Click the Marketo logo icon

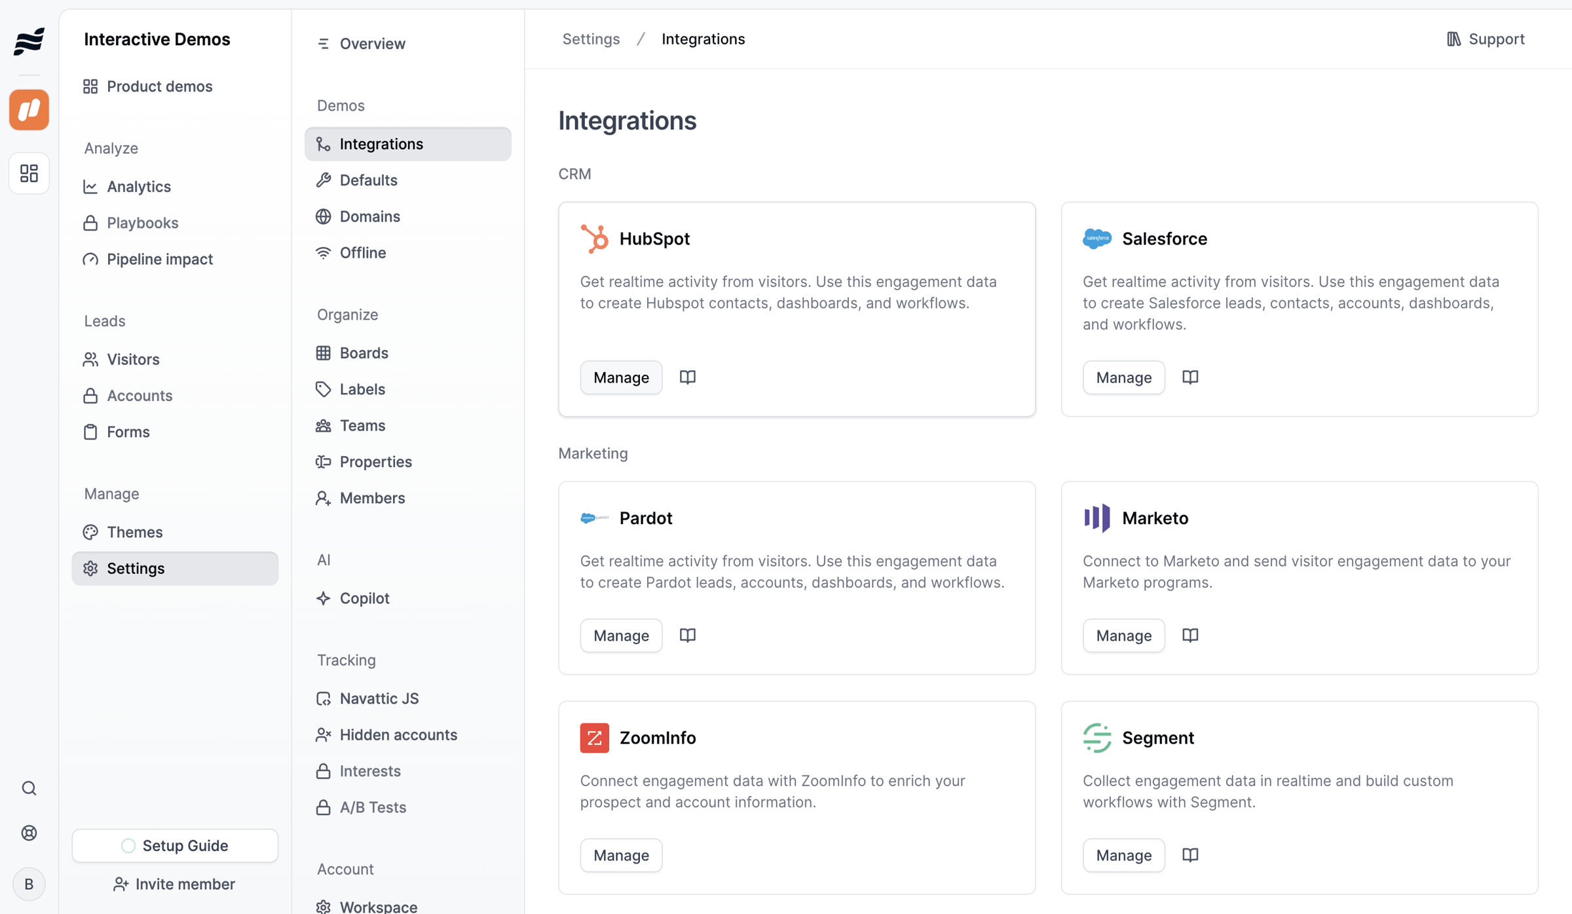tap(1097, 518)
